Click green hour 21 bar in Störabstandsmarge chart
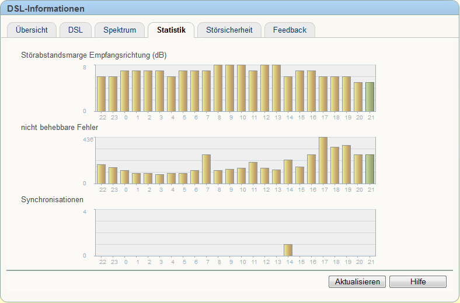 click(x=370, y=96)
